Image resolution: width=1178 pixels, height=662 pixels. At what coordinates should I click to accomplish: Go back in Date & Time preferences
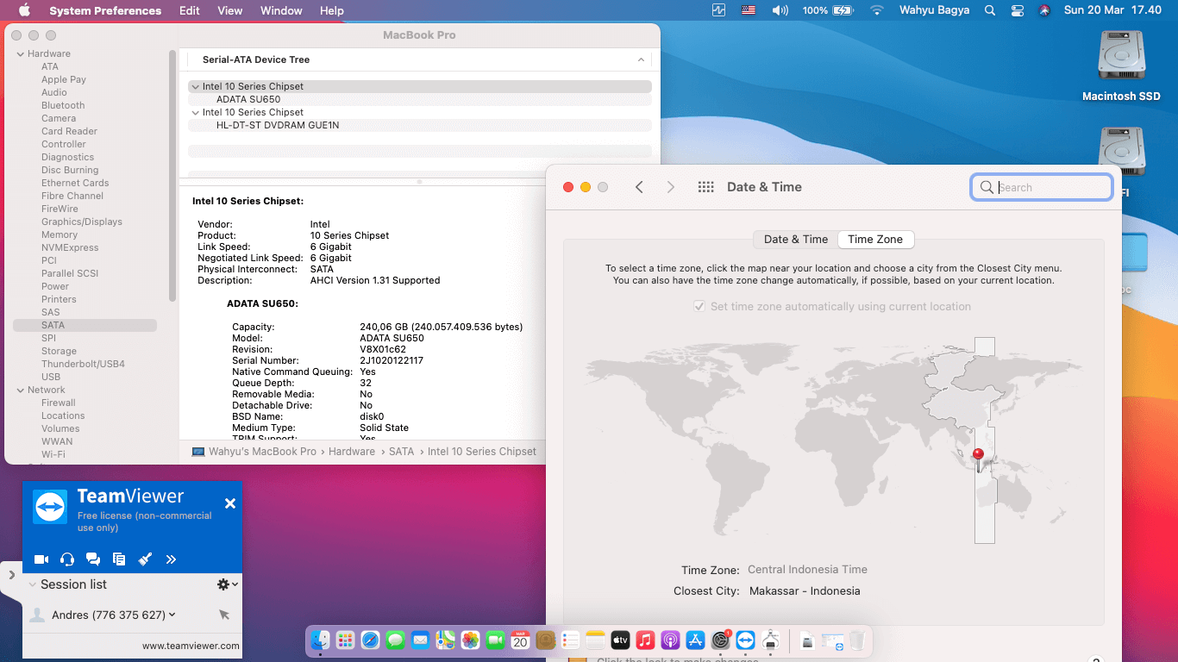coord(639,187)
